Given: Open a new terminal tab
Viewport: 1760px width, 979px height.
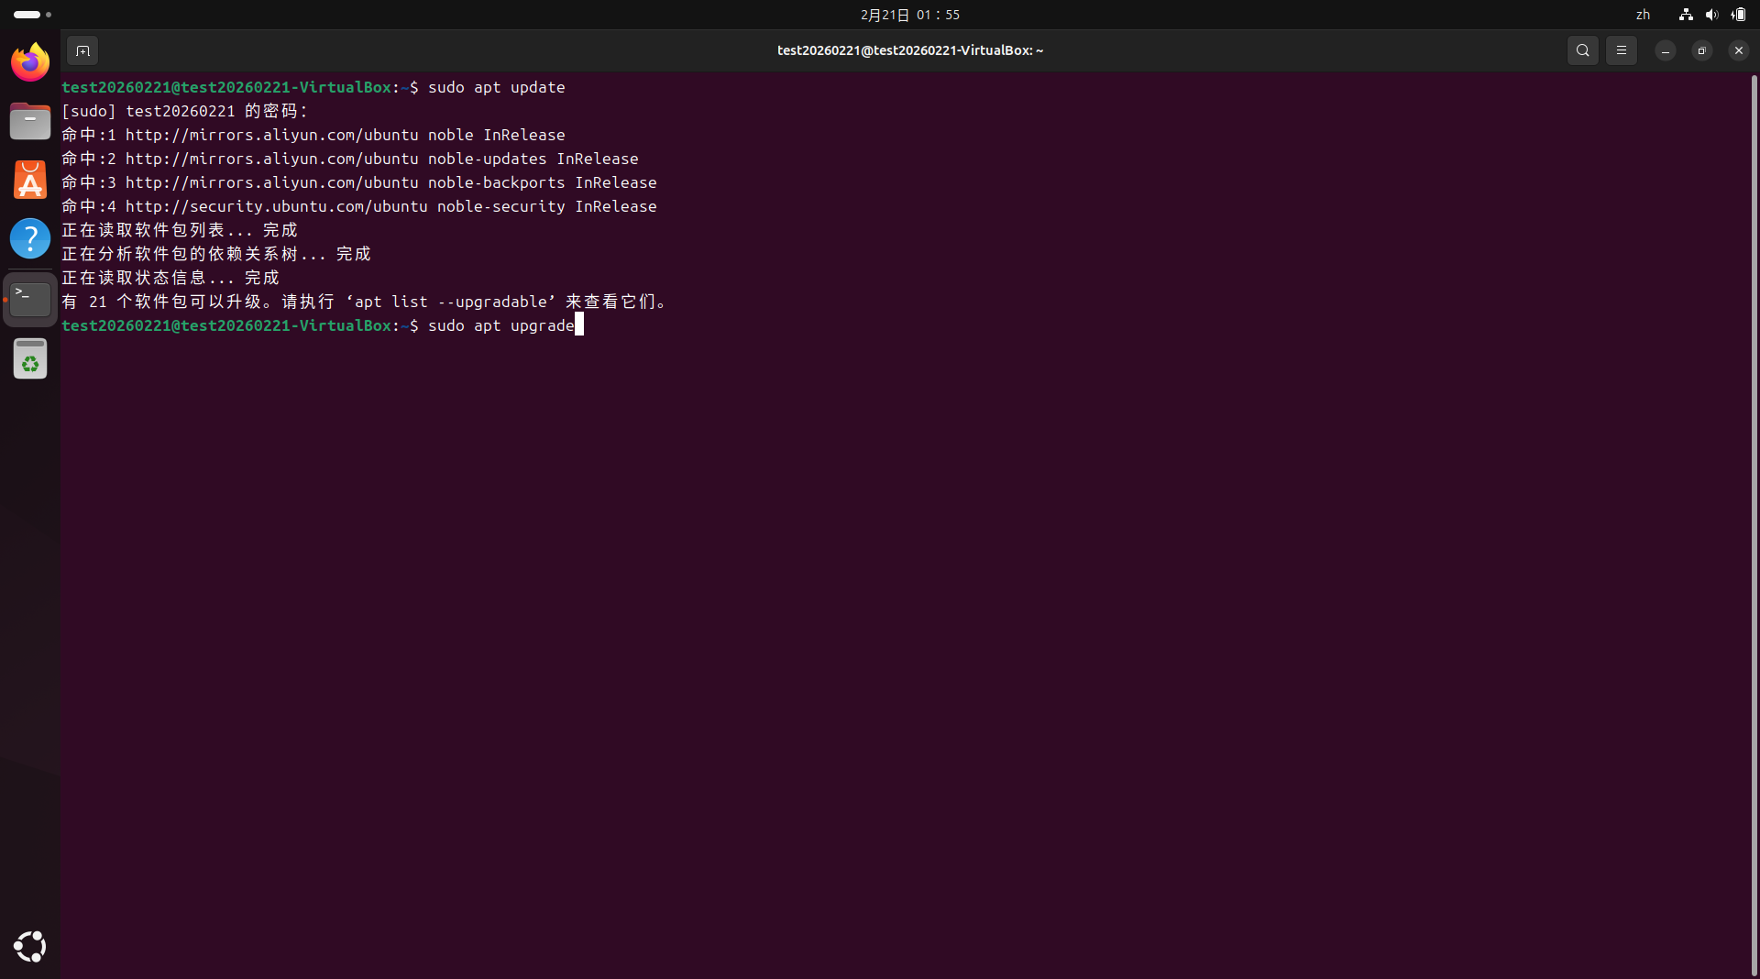Looking at the screenshot, I should tap(82, 50).
